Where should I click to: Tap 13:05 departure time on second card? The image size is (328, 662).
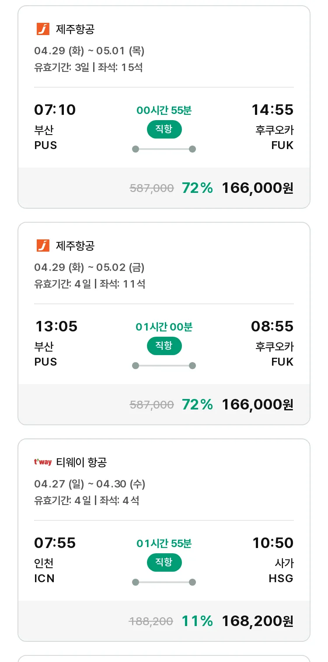pos(56,327)
